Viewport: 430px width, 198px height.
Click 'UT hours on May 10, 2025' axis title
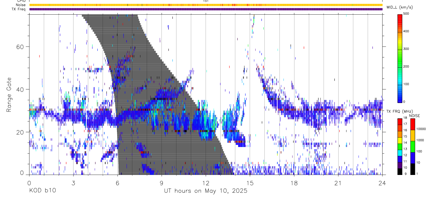click(x=206, y=191)
